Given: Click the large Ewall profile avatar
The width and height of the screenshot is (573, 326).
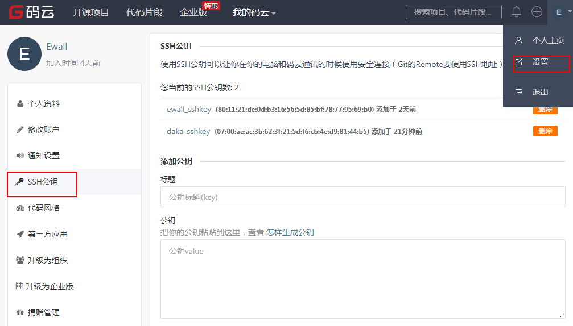Looking at the screenshot, I should click(24, 54).
